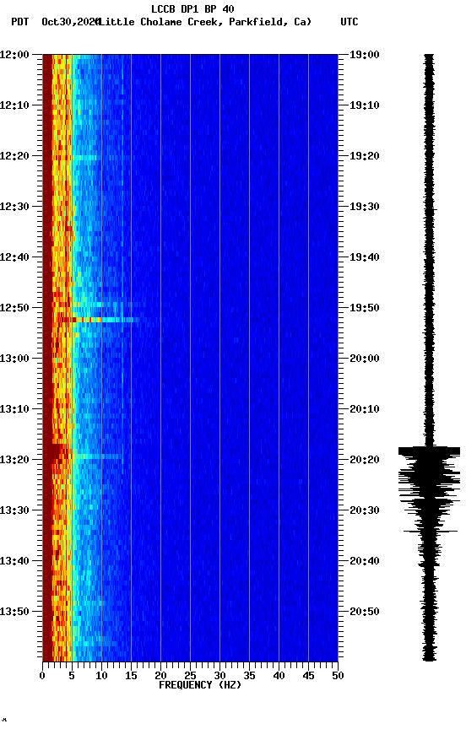Viewport: 466px width, 729px height.
Task: Click the '35' frequency axis label
Action: (249, 677)
